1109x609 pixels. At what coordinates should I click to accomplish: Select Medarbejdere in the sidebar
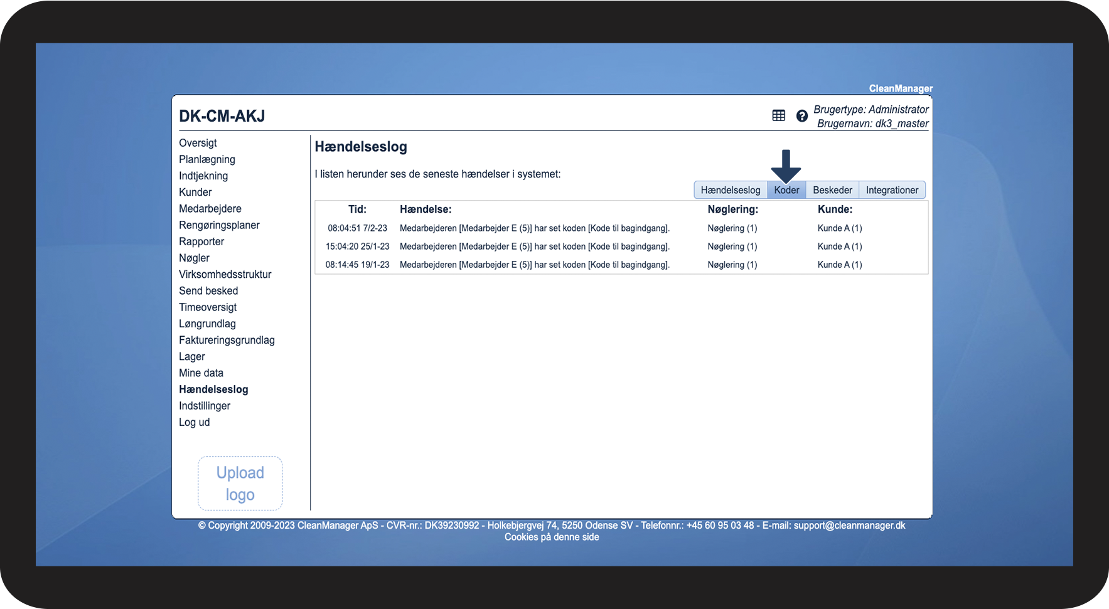coord(210,209)
